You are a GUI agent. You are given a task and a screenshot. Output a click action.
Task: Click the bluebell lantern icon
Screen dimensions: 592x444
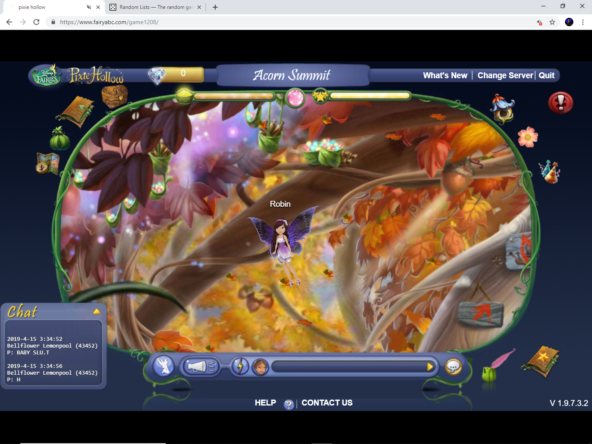point(503,109)
